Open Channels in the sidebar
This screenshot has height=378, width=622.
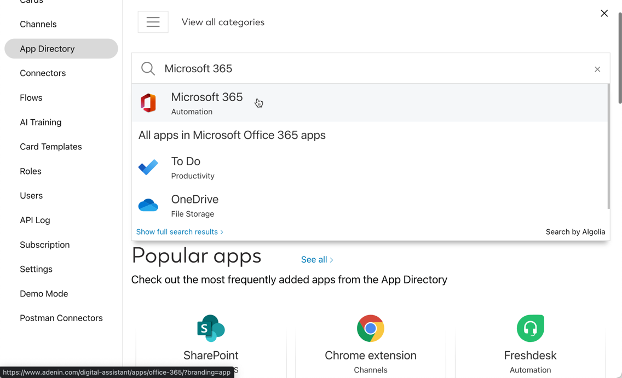point(38,24)
